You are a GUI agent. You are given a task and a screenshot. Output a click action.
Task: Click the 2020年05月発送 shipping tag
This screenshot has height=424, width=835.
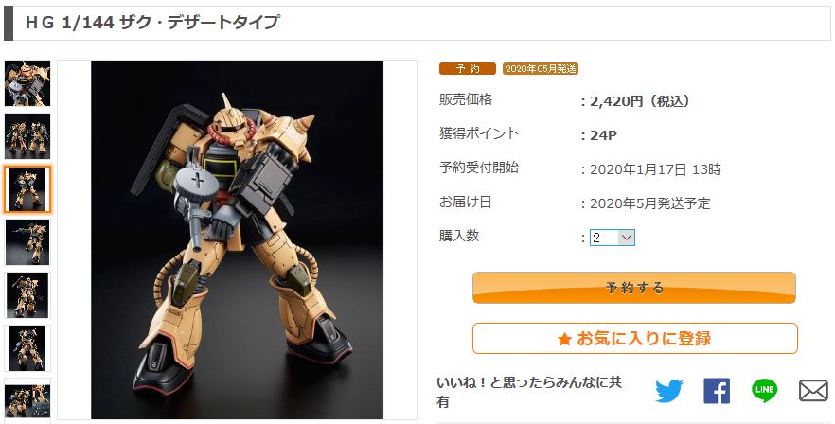click(541, 69)
